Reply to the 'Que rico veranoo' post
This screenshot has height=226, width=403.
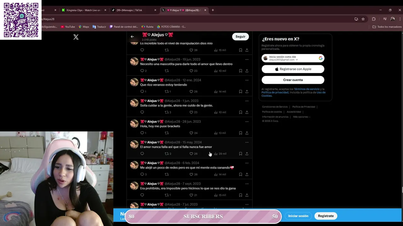click(142, 92)
